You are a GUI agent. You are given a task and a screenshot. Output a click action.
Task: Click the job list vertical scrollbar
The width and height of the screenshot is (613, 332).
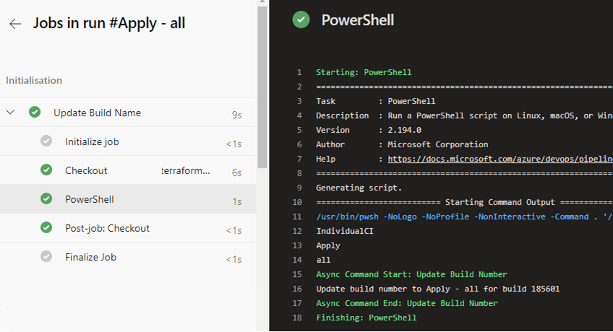[262, 87]
